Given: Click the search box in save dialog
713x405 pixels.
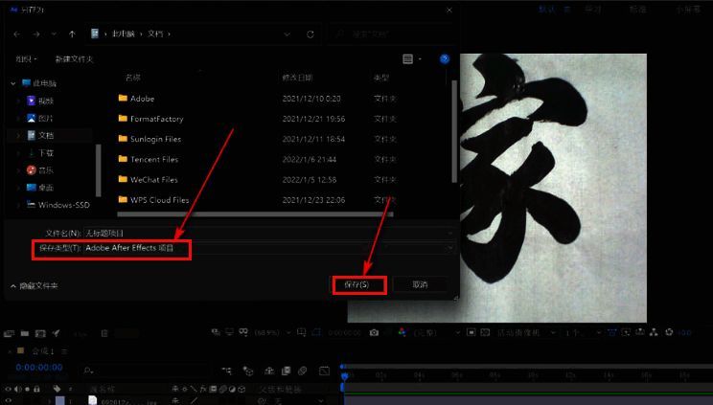Looking at the screenshot, I should pyautogui.click(x=391, y=34).
